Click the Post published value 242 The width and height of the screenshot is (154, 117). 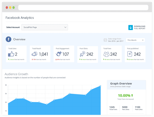click(137, 54)
